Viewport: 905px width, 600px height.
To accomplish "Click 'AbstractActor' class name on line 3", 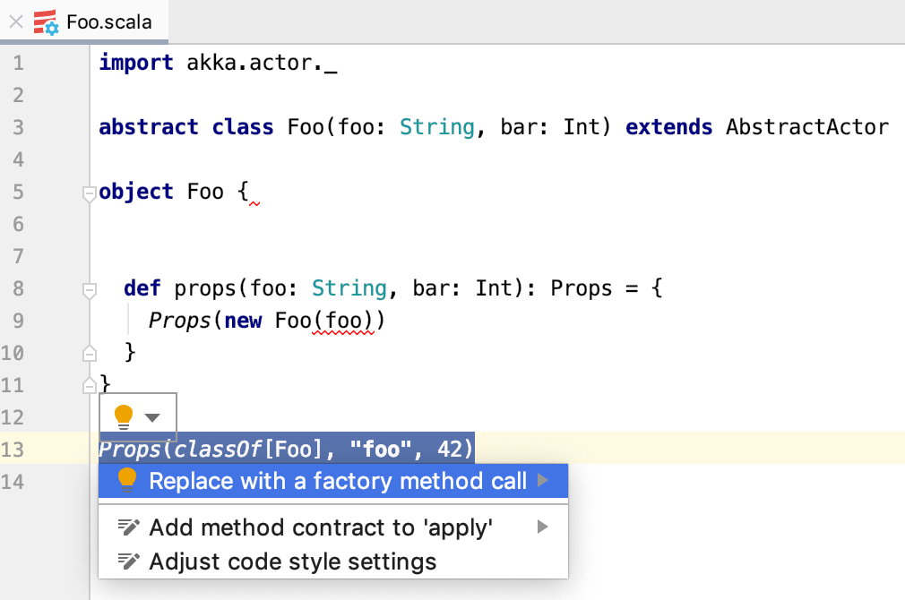I will point(807,127).
